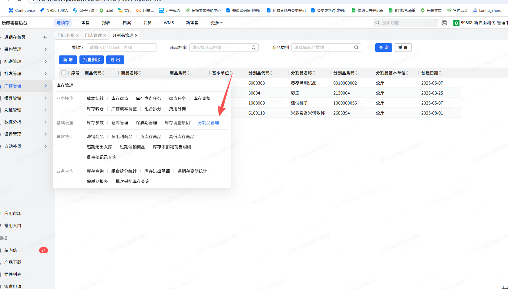Open the 阿里云 bookmark
508x289 pixels.
point(145,10)
